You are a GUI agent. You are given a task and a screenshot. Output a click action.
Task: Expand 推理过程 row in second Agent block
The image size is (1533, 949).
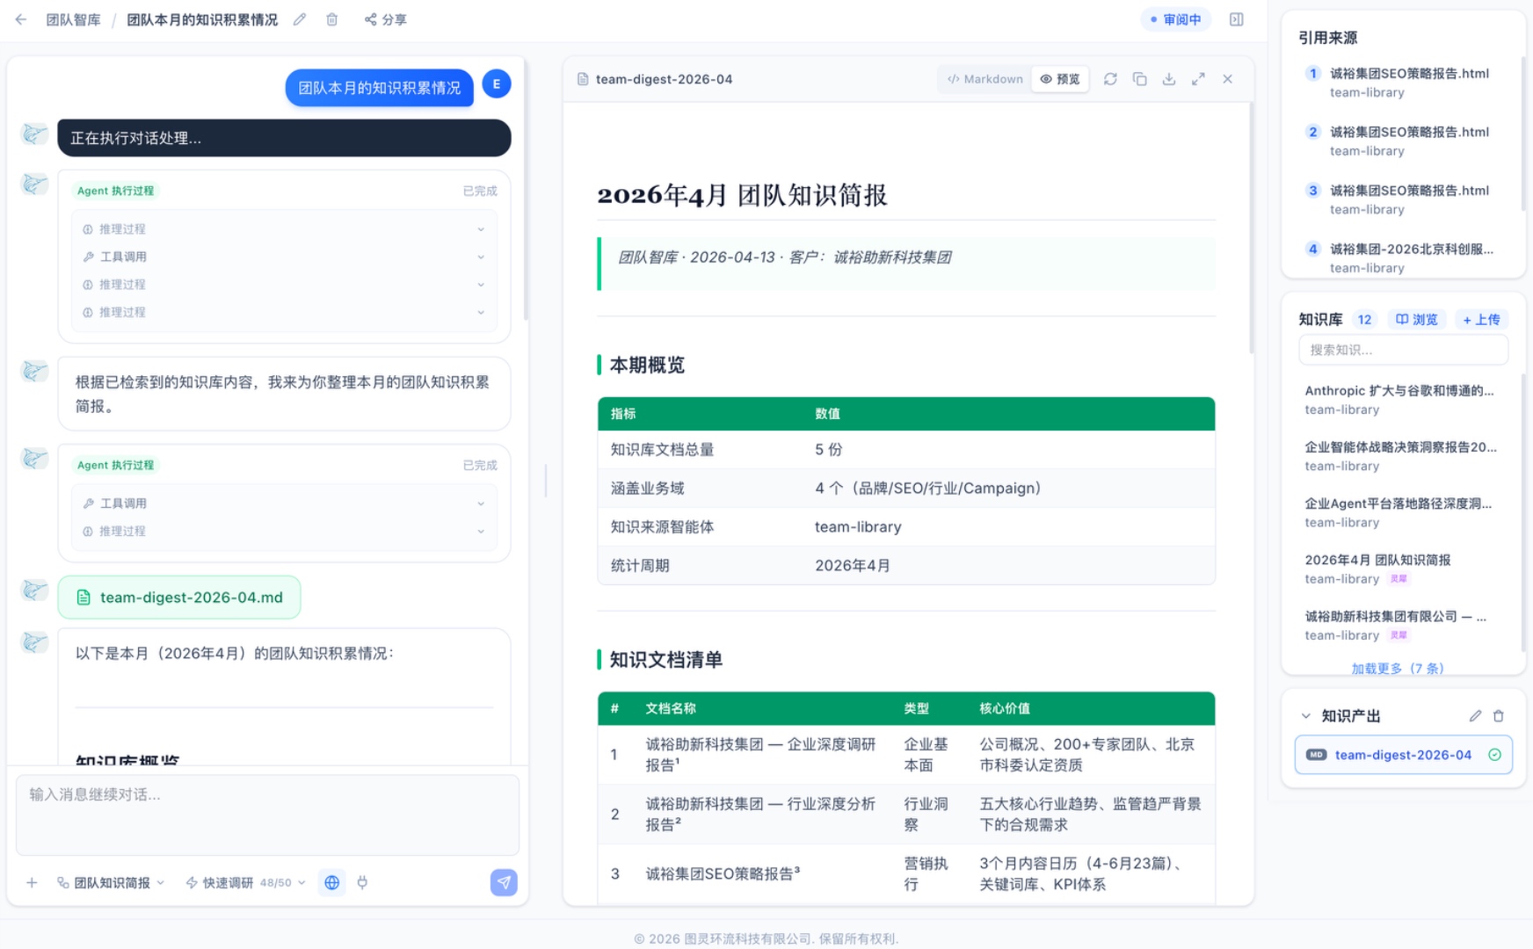pos(284,531)
